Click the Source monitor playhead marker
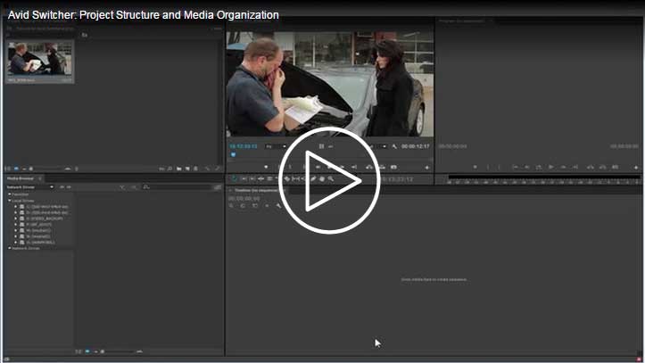Image resolution: width=645 pixels, height=363 pixels. click(233, 154)
